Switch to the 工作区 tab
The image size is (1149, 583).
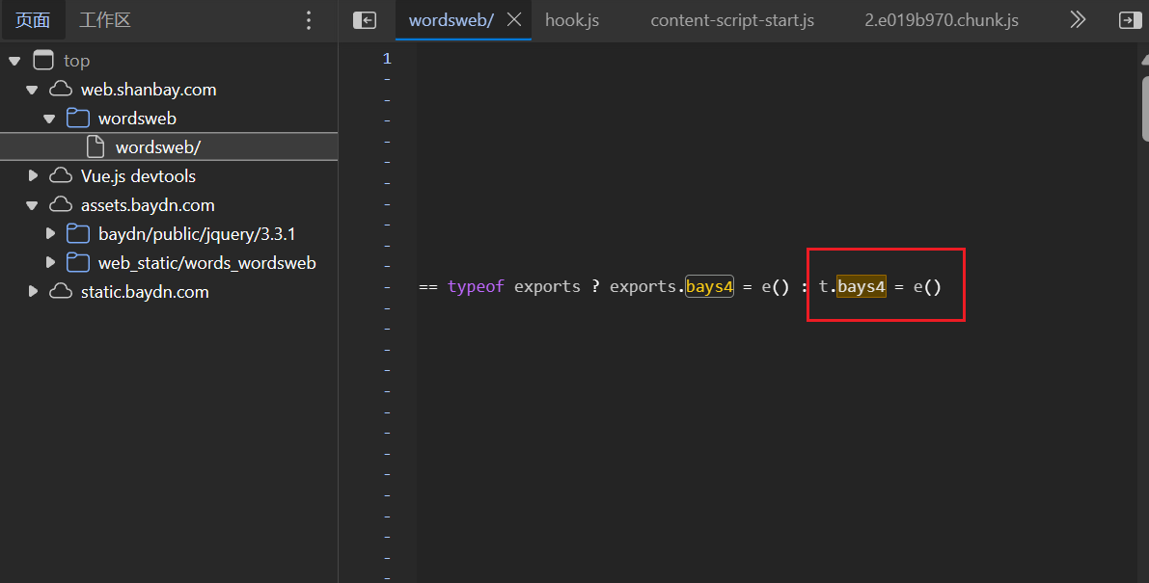(104, 20)
